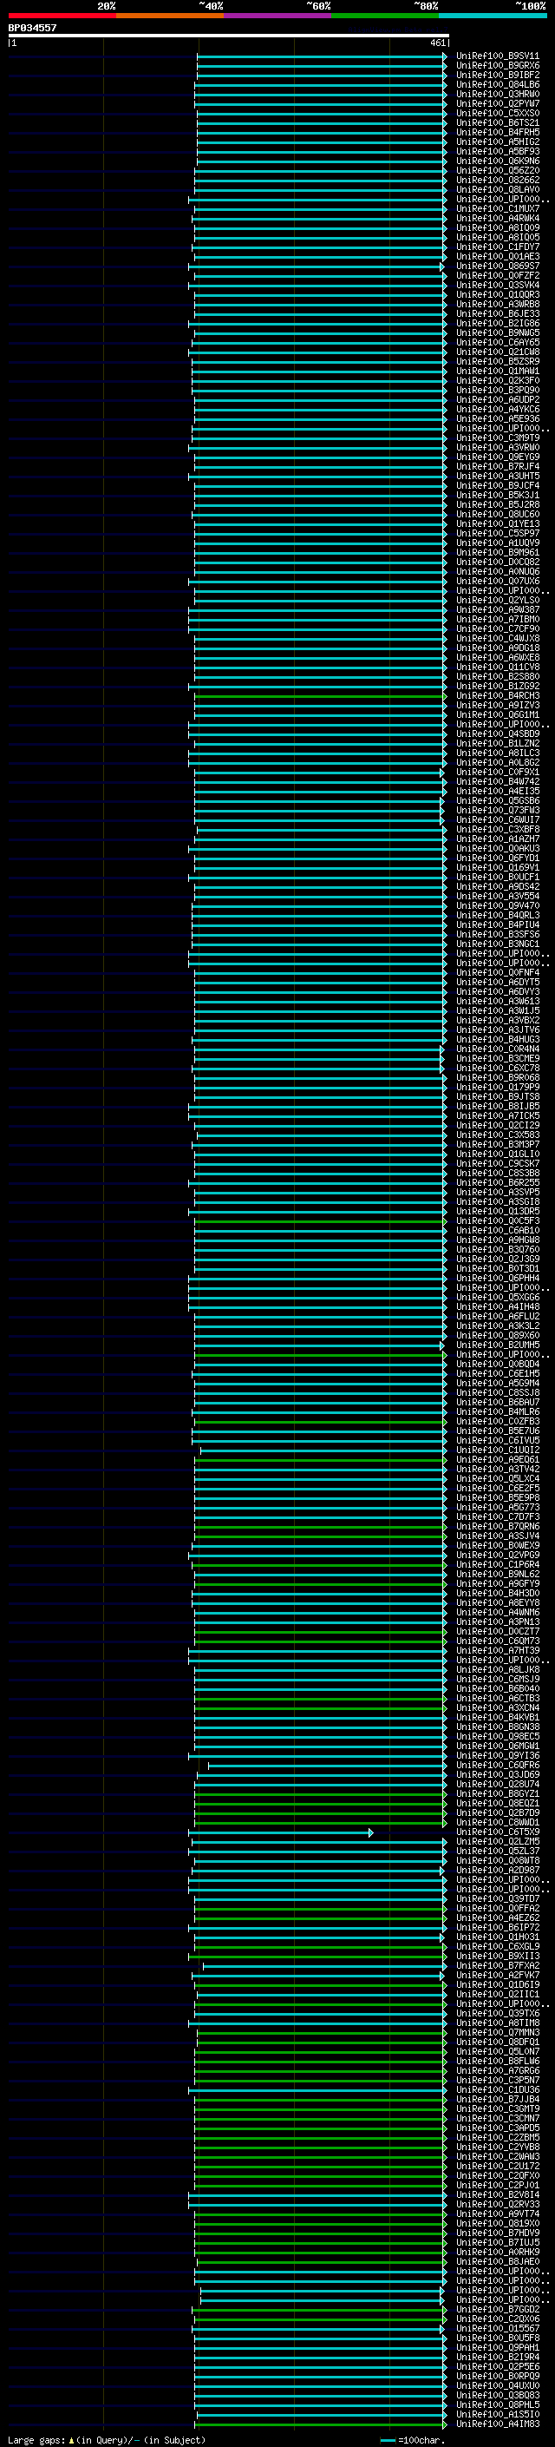Select hit label UniRef100_Q3BQ83

coord(497,2395)
